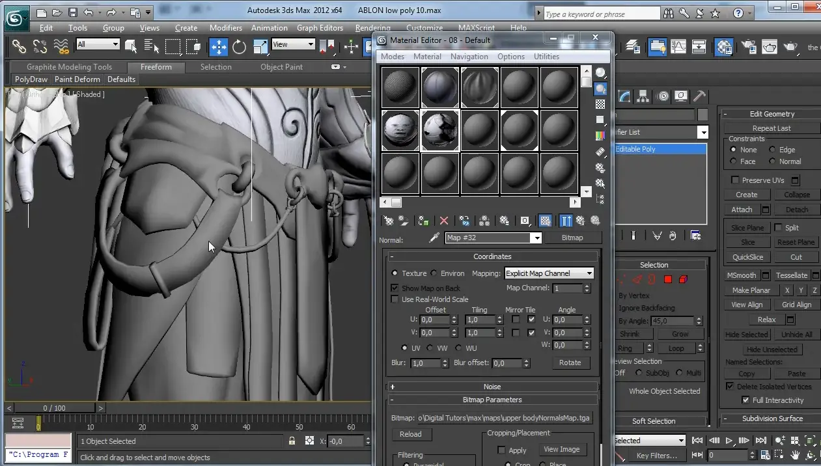Click the Reload bitmap button
The height and width of the screenshot is (466, 821).
[410, 434]
